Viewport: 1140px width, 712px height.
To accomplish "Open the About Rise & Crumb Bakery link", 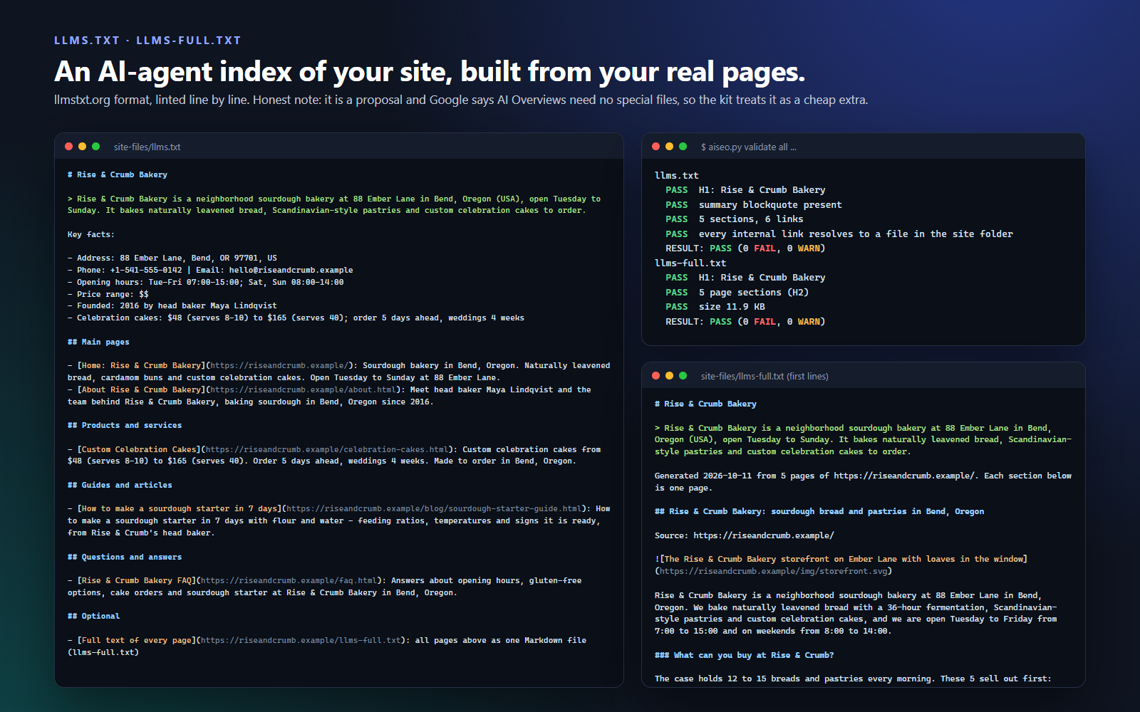I will pyautogui.click(x=239, y=390).
